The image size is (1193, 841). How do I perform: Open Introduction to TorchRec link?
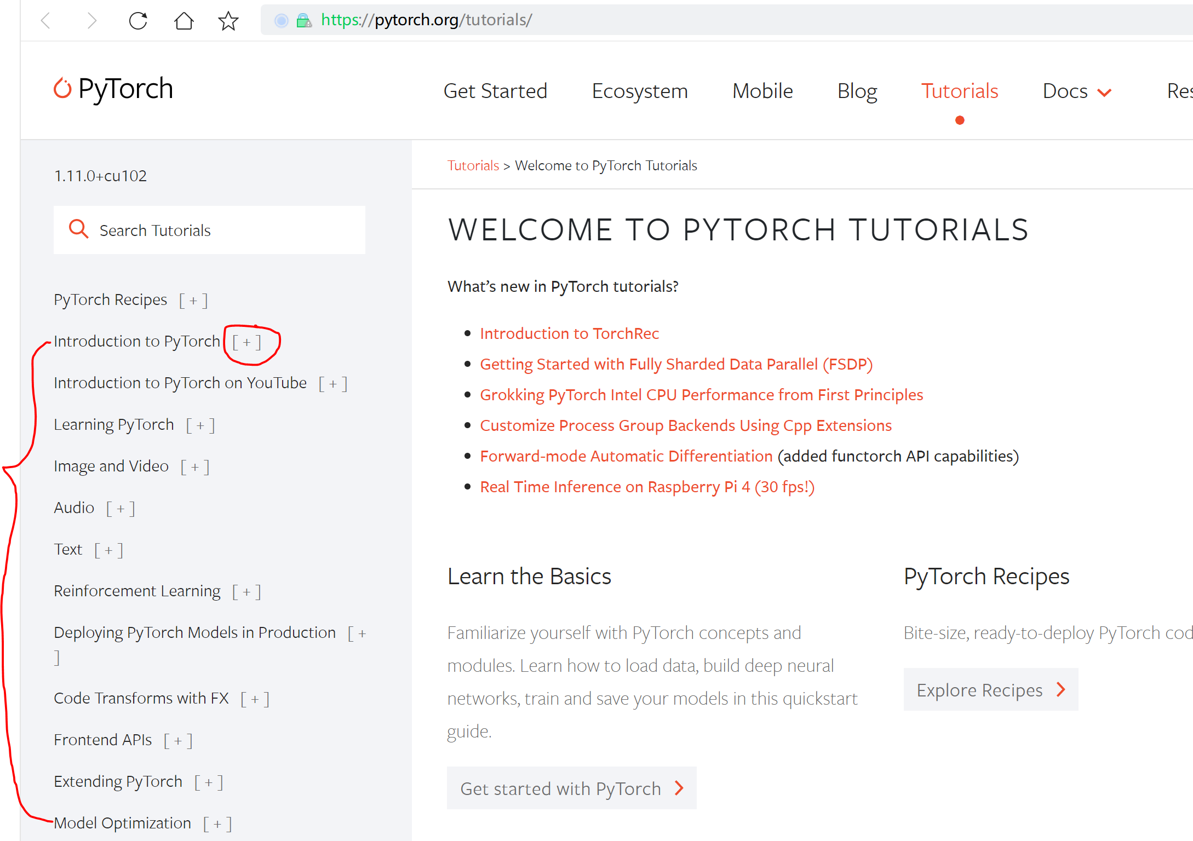[569, 333]
